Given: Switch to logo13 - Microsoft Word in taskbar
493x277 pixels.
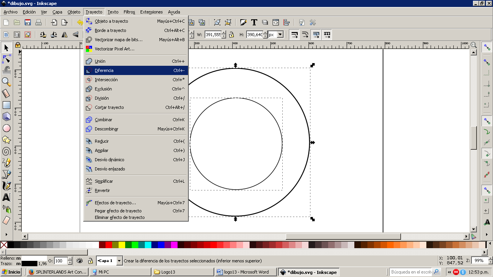Looking at the screenshot, I should tap(245, 272).
